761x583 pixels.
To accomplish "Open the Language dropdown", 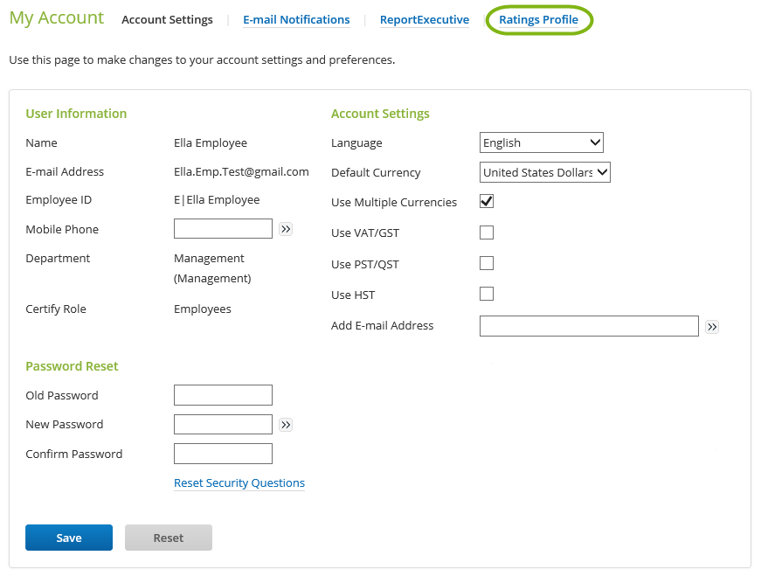I will pyautogui.click(x=542, y=142).
